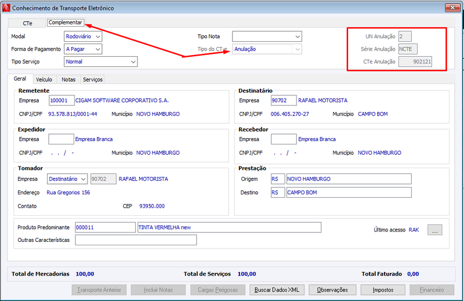464x301 pixels.
Task: Expand the Modal dropdown showing Rodoviário
Action: [x=83, y=37]
